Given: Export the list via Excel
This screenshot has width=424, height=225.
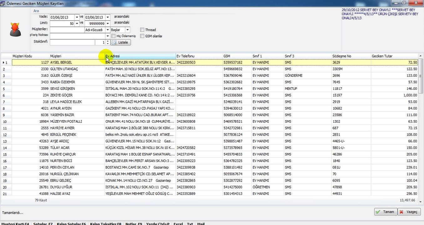Looking at the screenshot, I should coord(178,224).
